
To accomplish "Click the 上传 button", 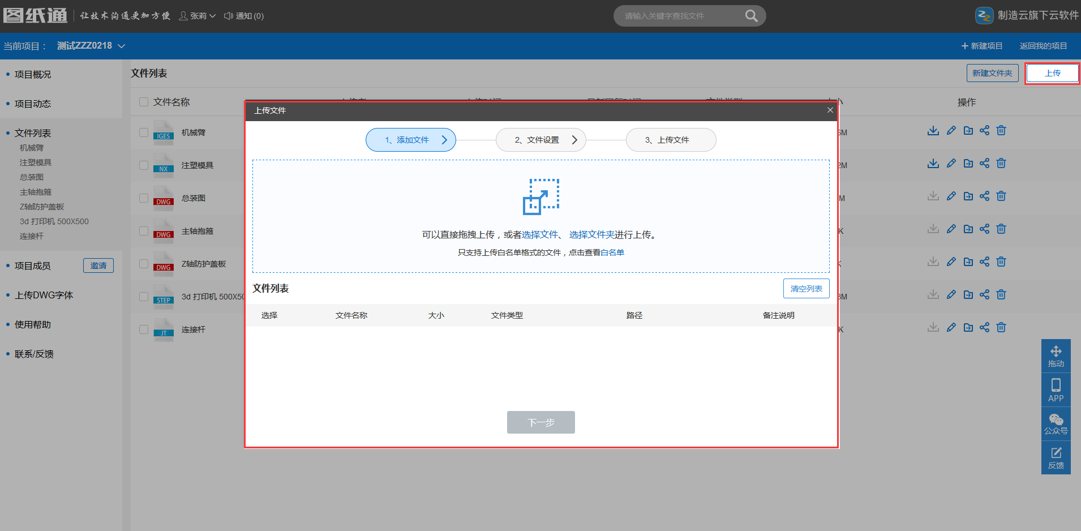I will point(1053,73).
